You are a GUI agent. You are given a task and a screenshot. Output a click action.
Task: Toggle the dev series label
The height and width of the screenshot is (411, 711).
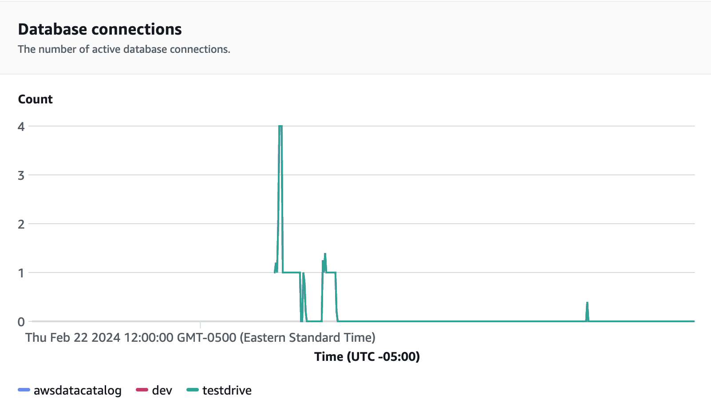pos(162,391)
